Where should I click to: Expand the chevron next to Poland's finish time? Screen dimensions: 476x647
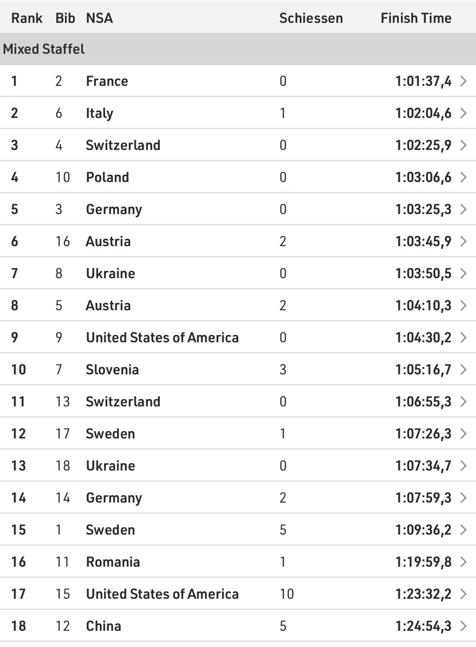point(463,177)
